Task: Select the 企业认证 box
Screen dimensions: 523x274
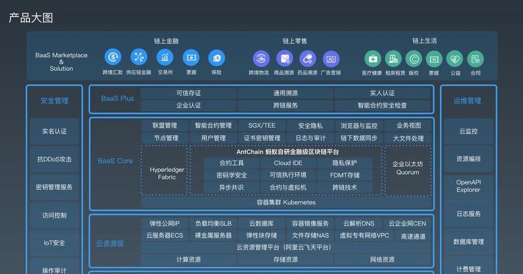Action: click(188, 105)
